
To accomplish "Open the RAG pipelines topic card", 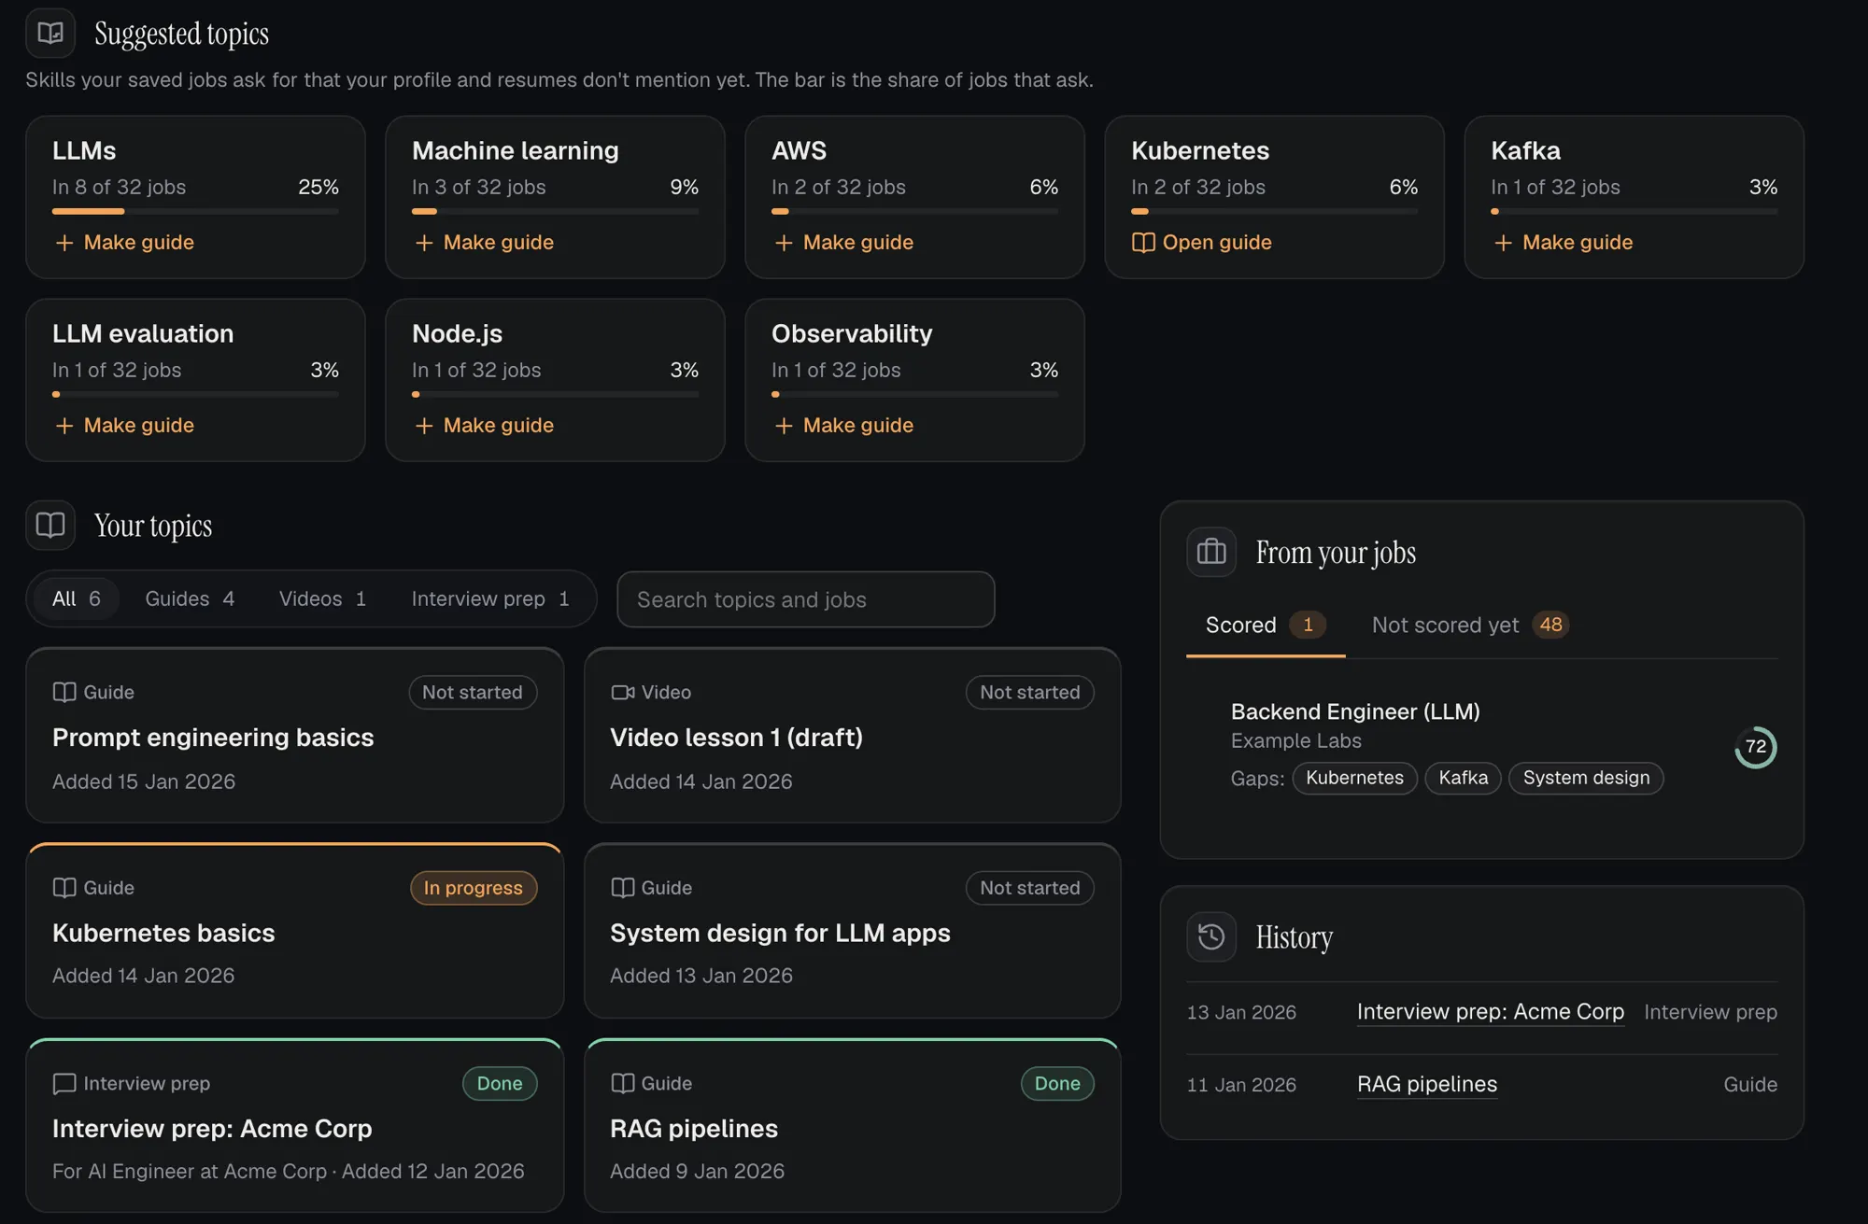I will point(852,1126).
